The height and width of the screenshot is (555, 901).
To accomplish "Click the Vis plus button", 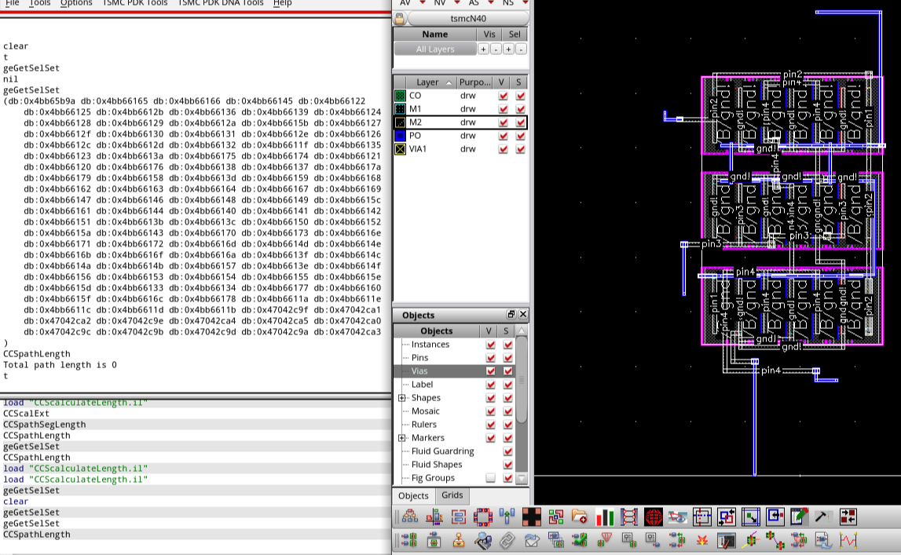I will tap(483, 49).
